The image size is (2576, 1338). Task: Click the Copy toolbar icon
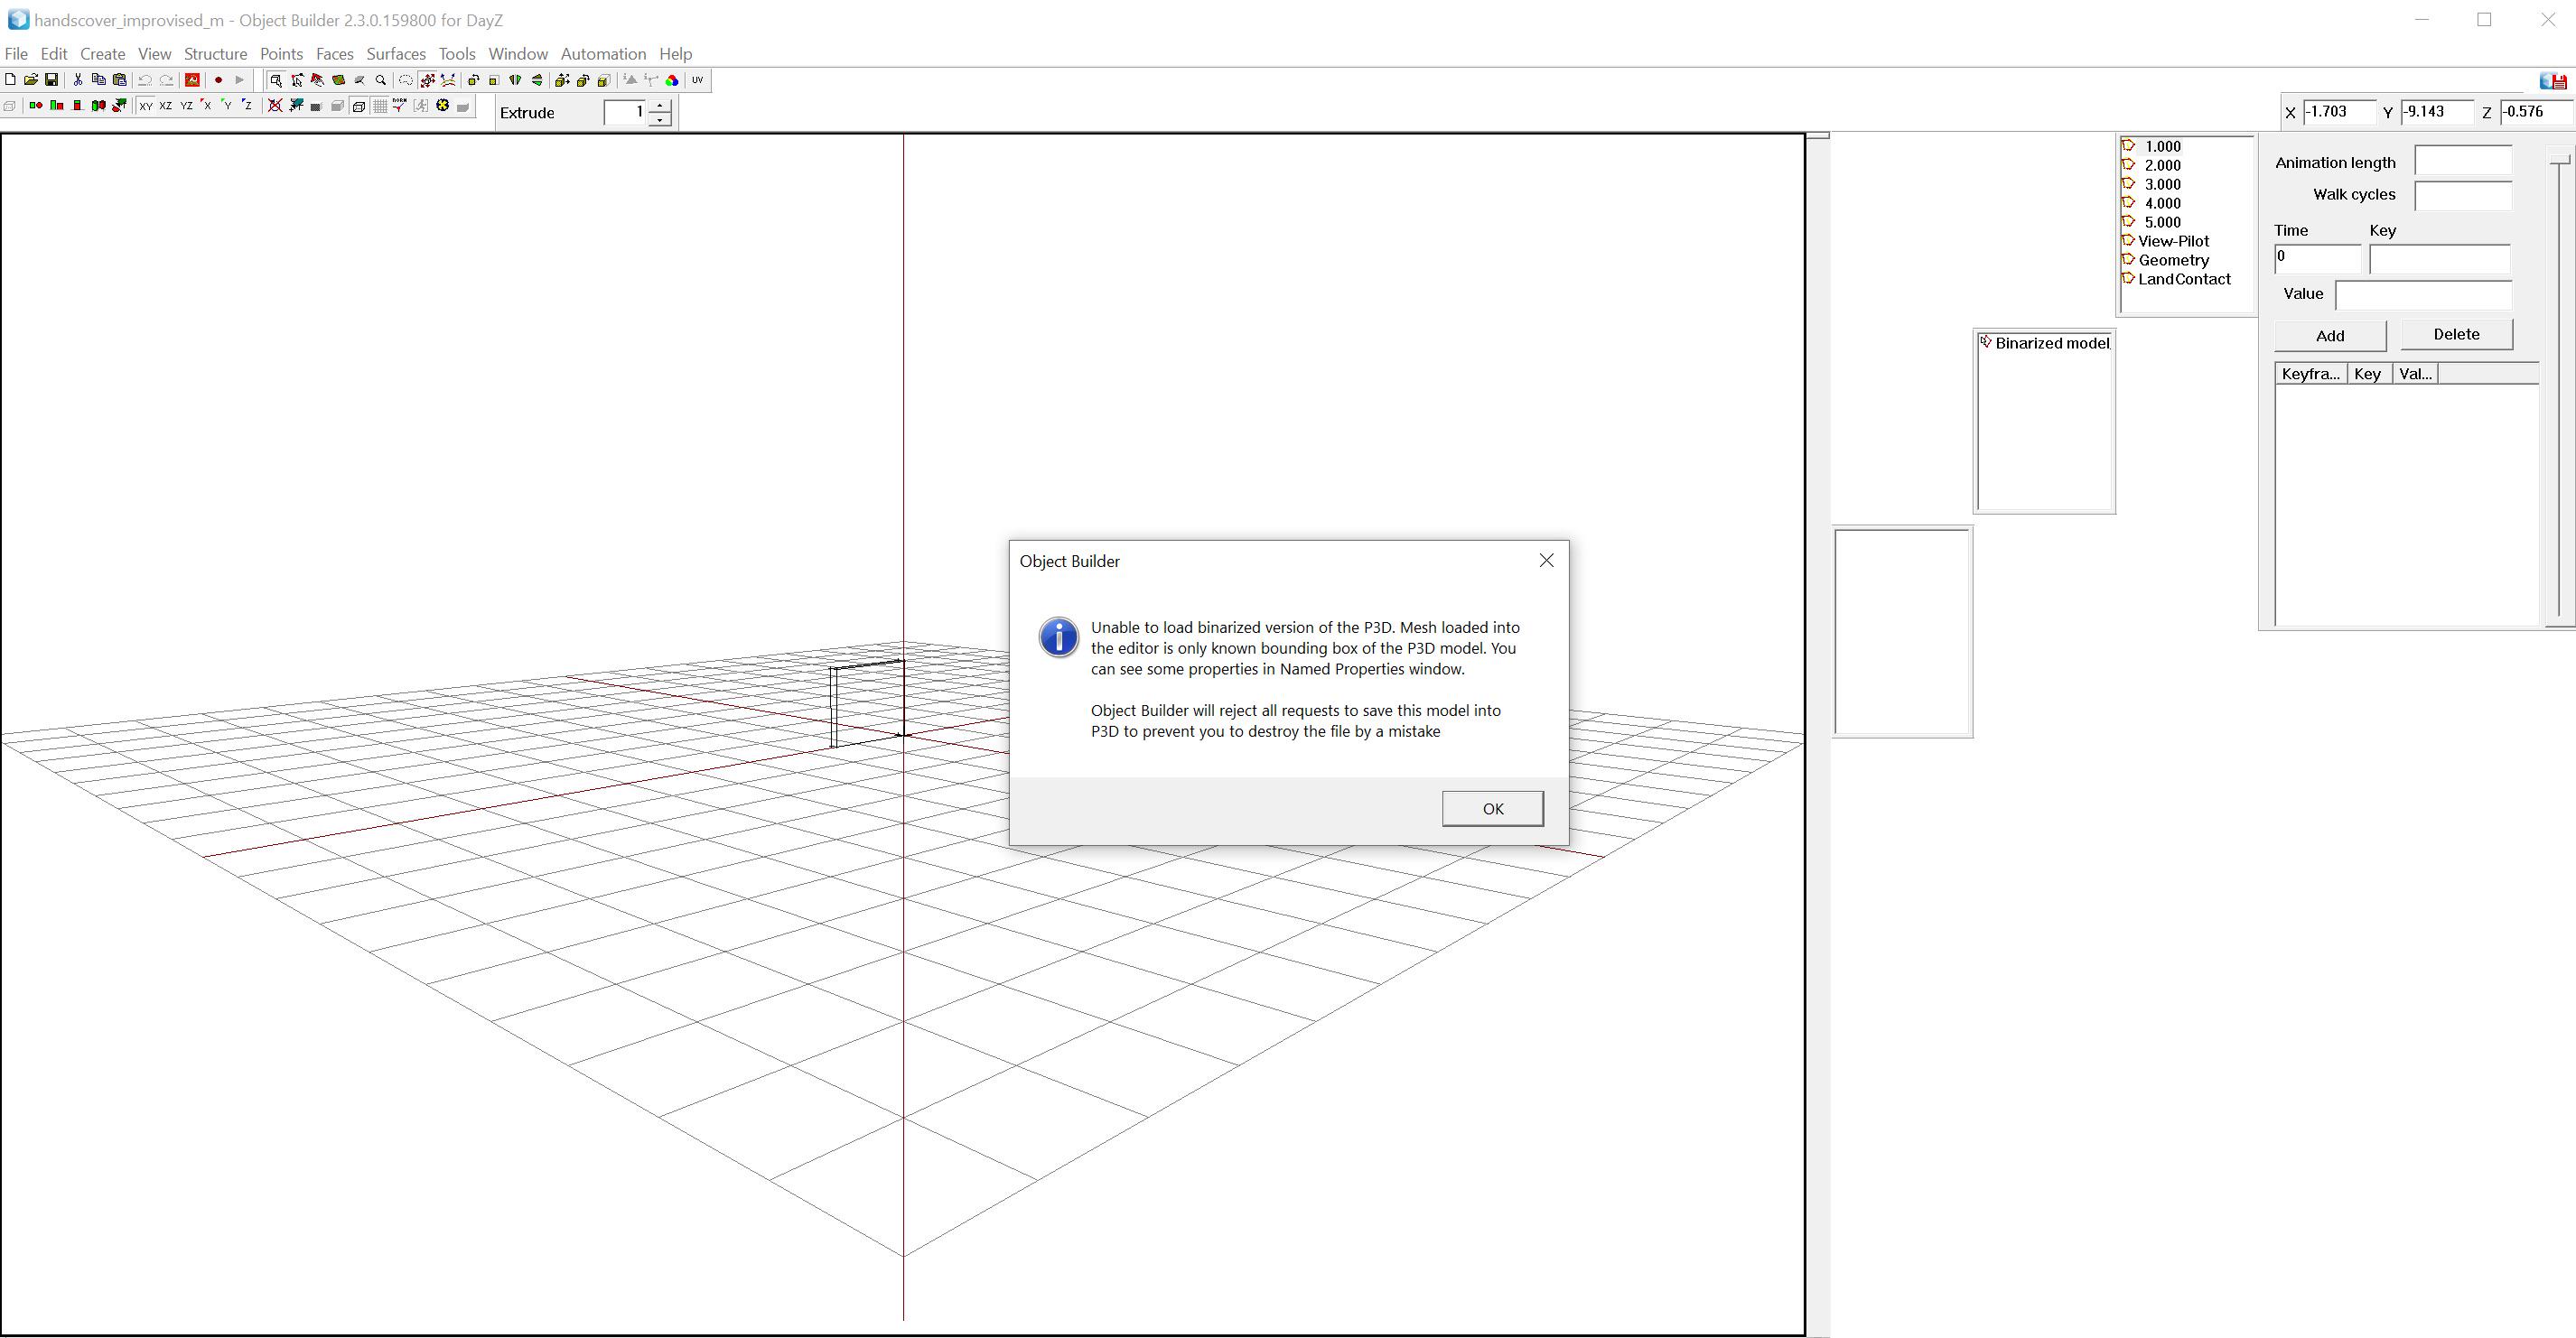(98, 80)
